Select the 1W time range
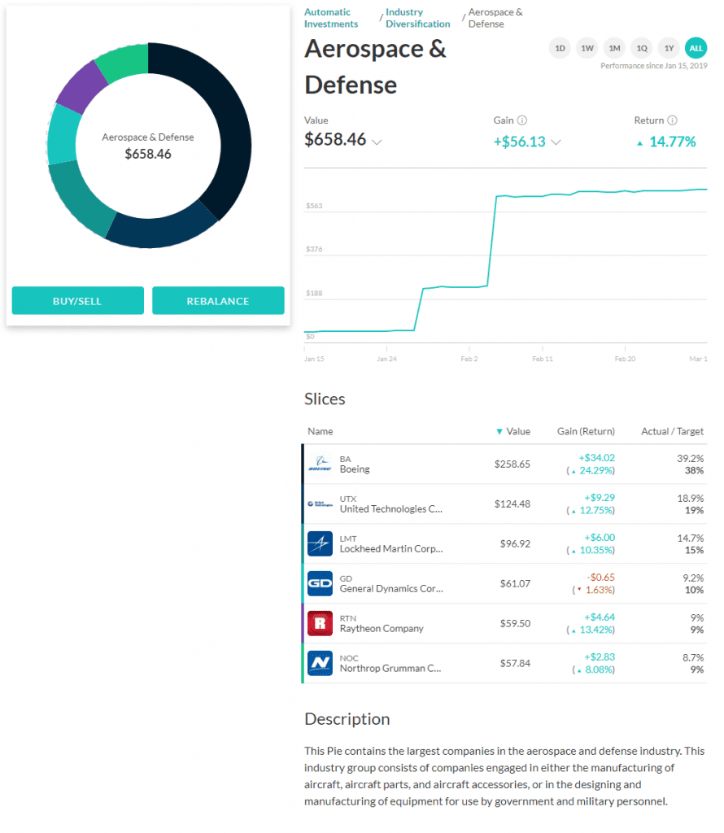Screen dimensions: 724x833 tap(587, 48)
